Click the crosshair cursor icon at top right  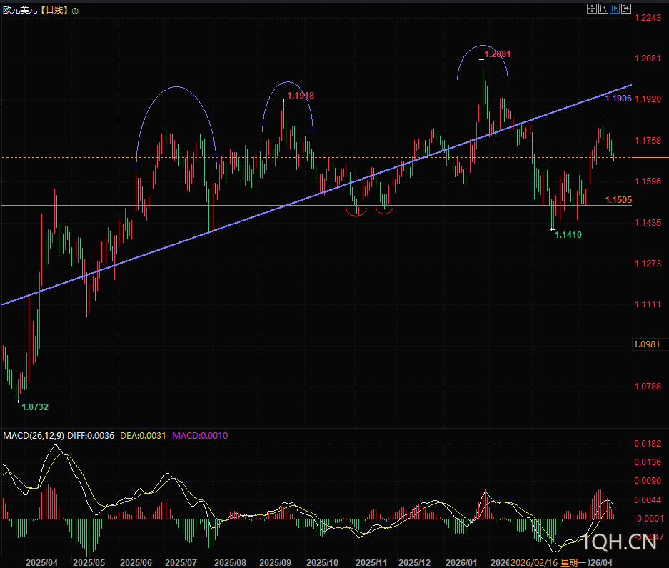591,9
